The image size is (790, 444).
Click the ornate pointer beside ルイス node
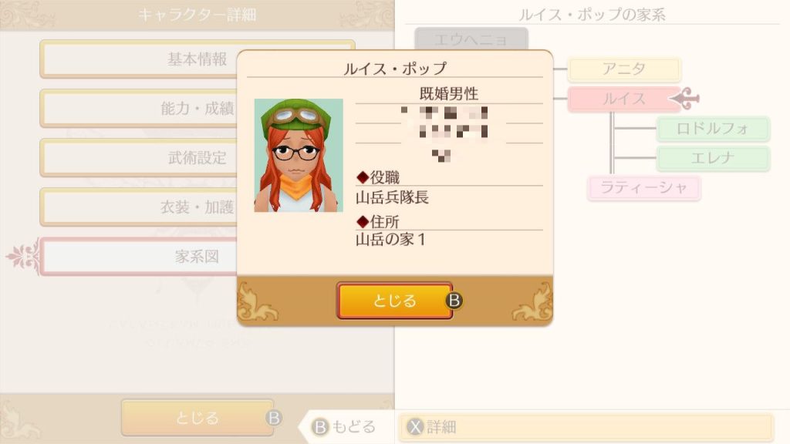click(685, 98)
